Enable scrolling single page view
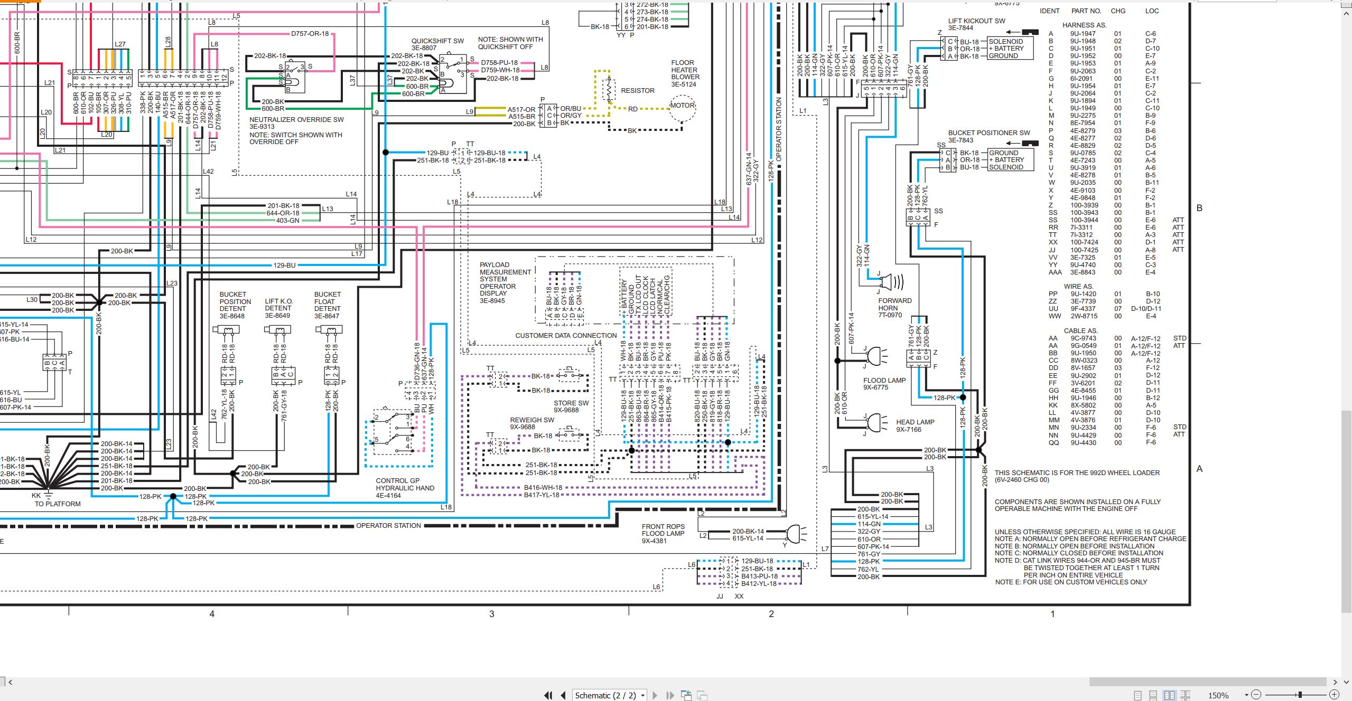The image size is (1352, 701). pyautogui.click(x=1153, y=695)
